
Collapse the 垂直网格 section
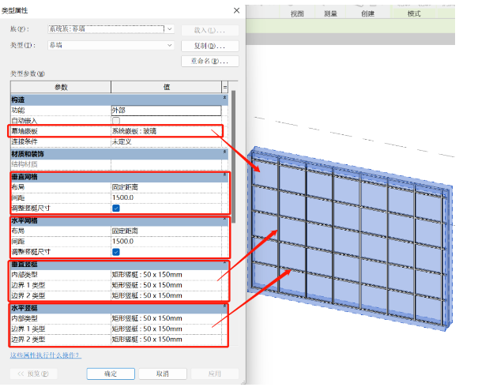click(x=224, y=175)
